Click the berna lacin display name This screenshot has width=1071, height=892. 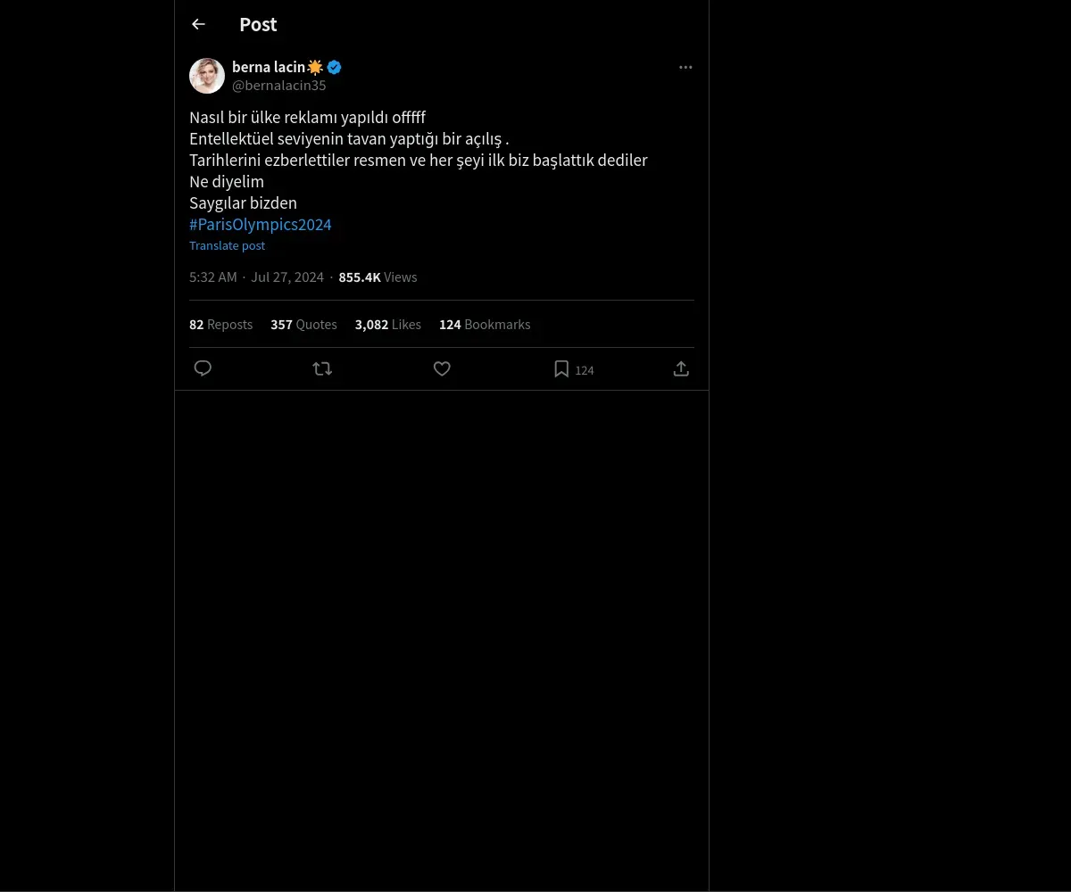pos(268,67)
